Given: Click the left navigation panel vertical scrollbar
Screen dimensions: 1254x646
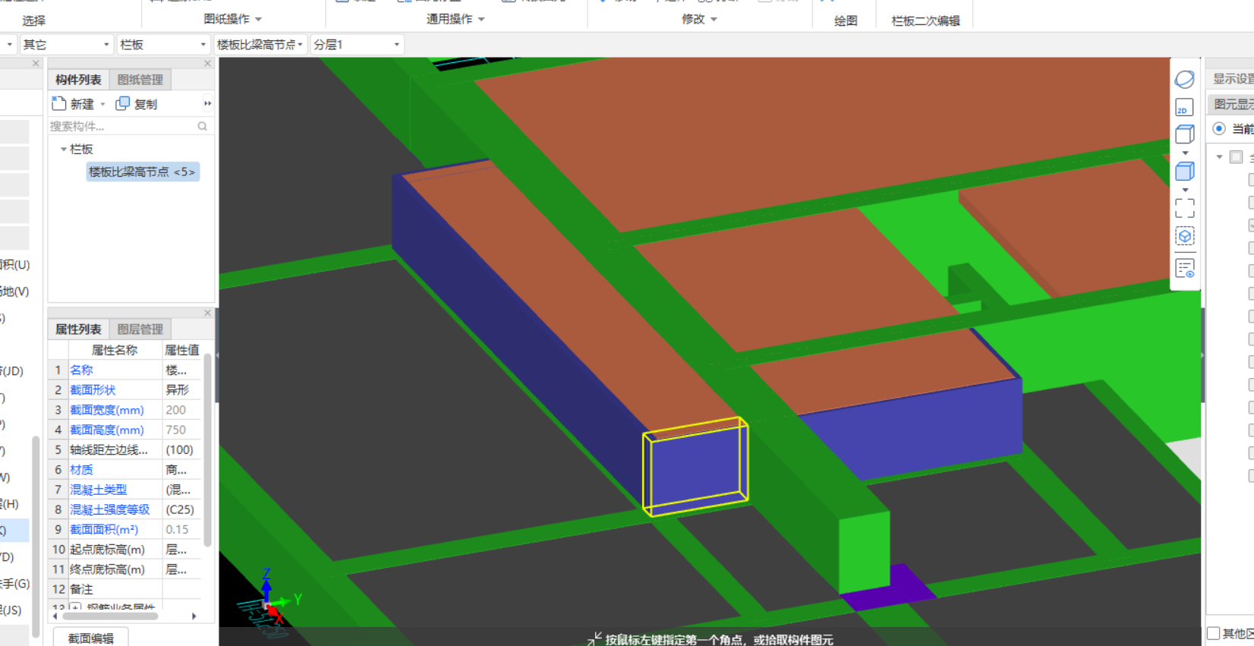Looking at the screenshot, I should (x=36, y=537).
